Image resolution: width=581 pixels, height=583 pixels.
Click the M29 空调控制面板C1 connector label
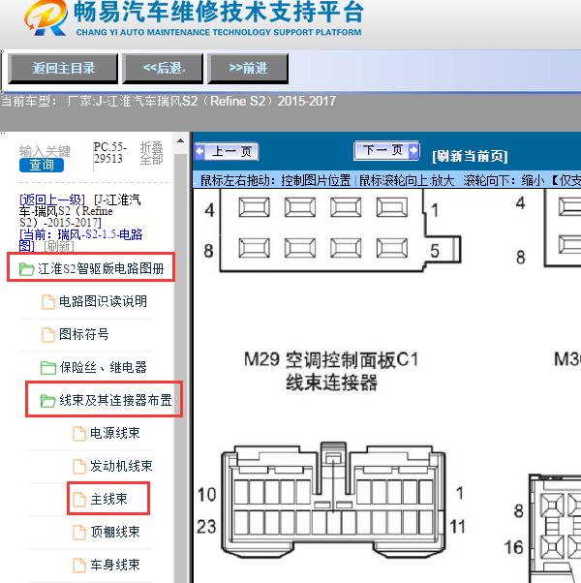coord(331,371)
